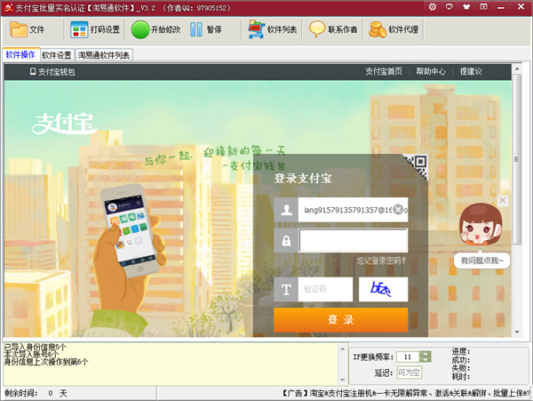Click the user avatar icon beside username
Viewport: 533px width, 401px height.
pos(286,210)
